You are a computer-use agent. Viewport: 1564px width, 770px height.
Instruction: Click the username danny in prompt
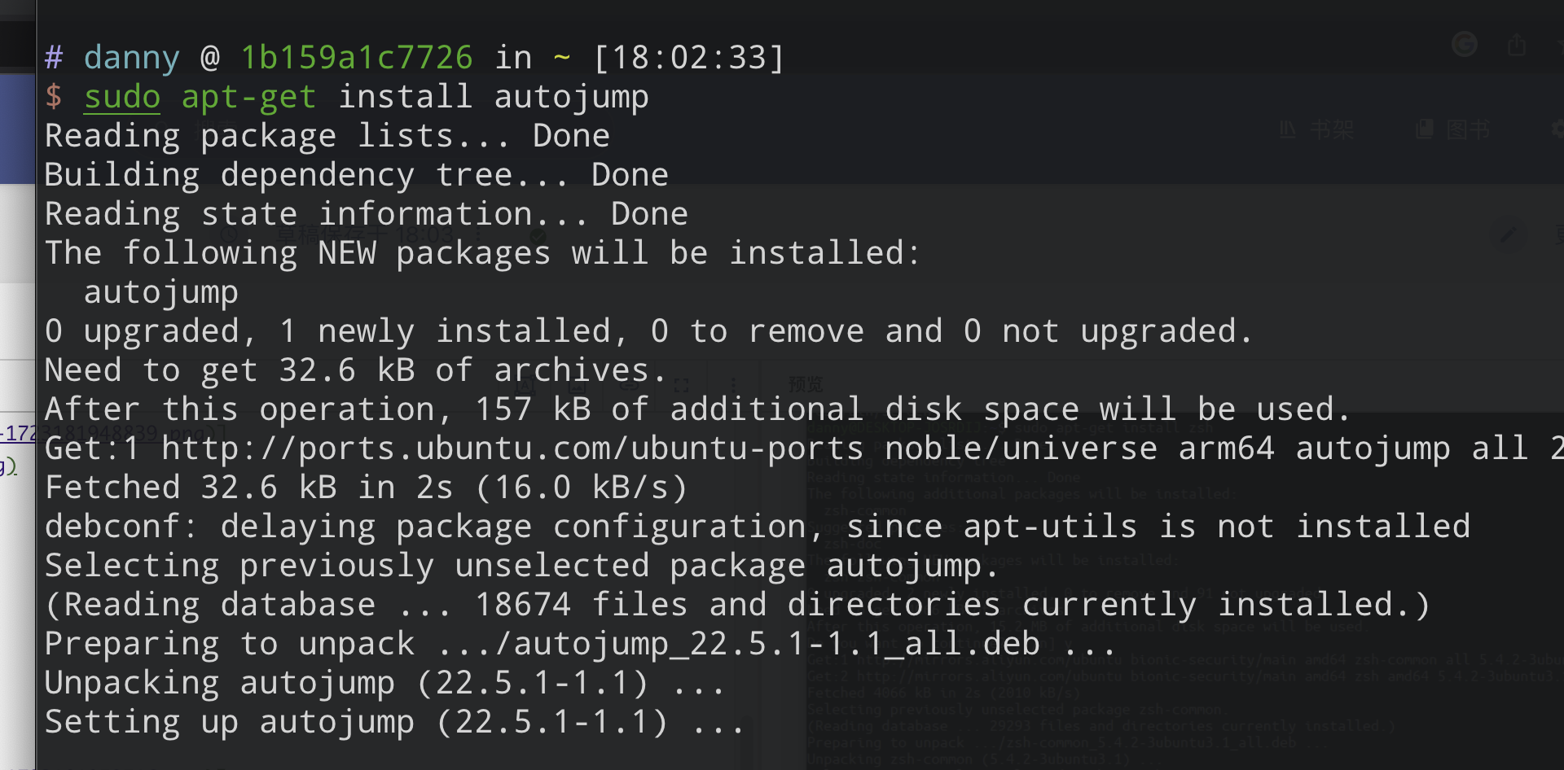(x=131, y=59)
